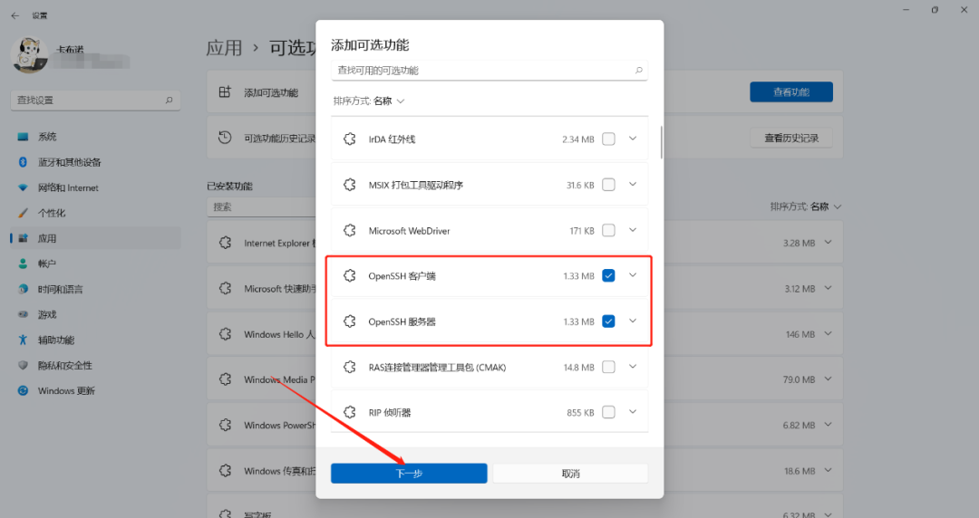
Task: Click the Microsoft 快速助手 installed feature icon
Action: 226,288
